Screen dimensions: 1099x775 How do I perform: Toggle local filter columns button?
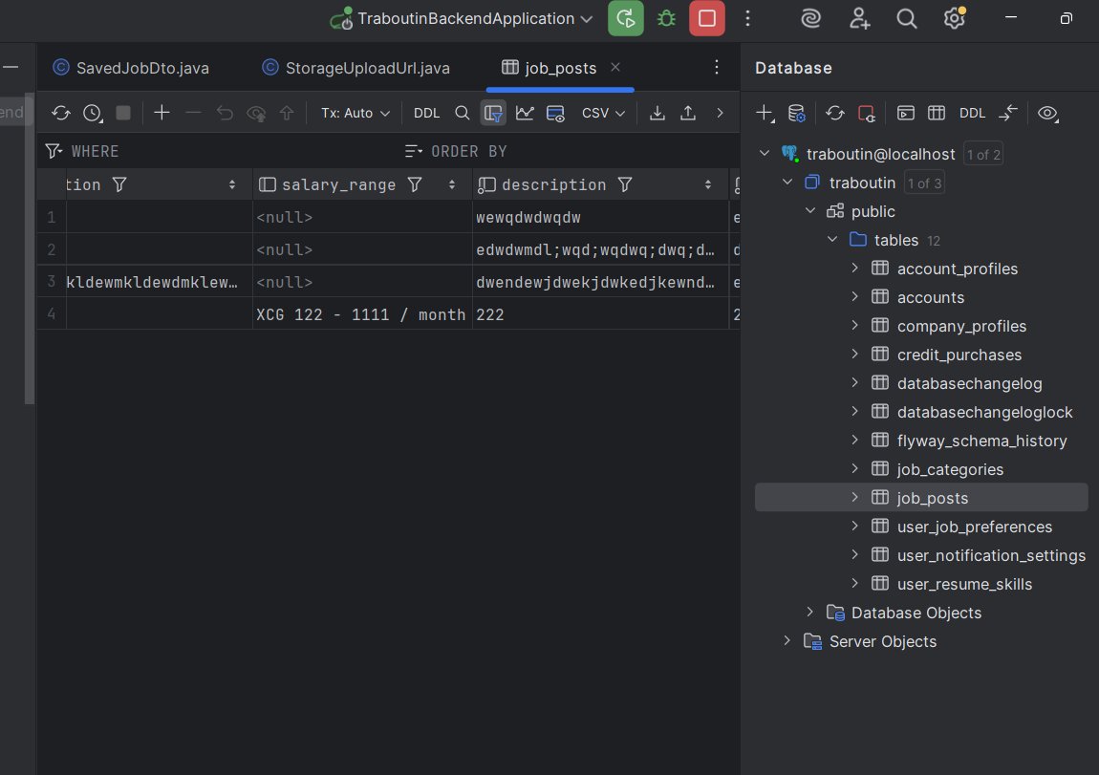click(x=493, y=113)
